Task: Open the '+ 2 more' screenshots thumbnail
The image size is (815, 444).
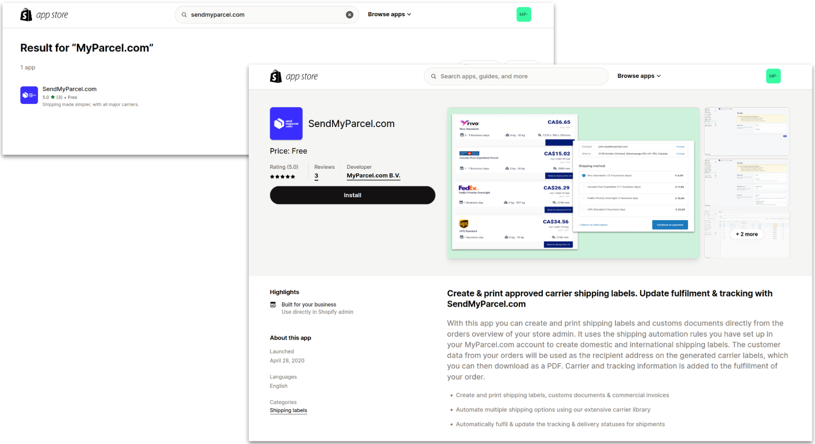Action: click(747, 234)
